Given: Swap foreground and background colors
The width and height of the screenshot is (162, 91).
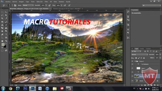Looking at the screenshot, I should (x=6, y=43).
